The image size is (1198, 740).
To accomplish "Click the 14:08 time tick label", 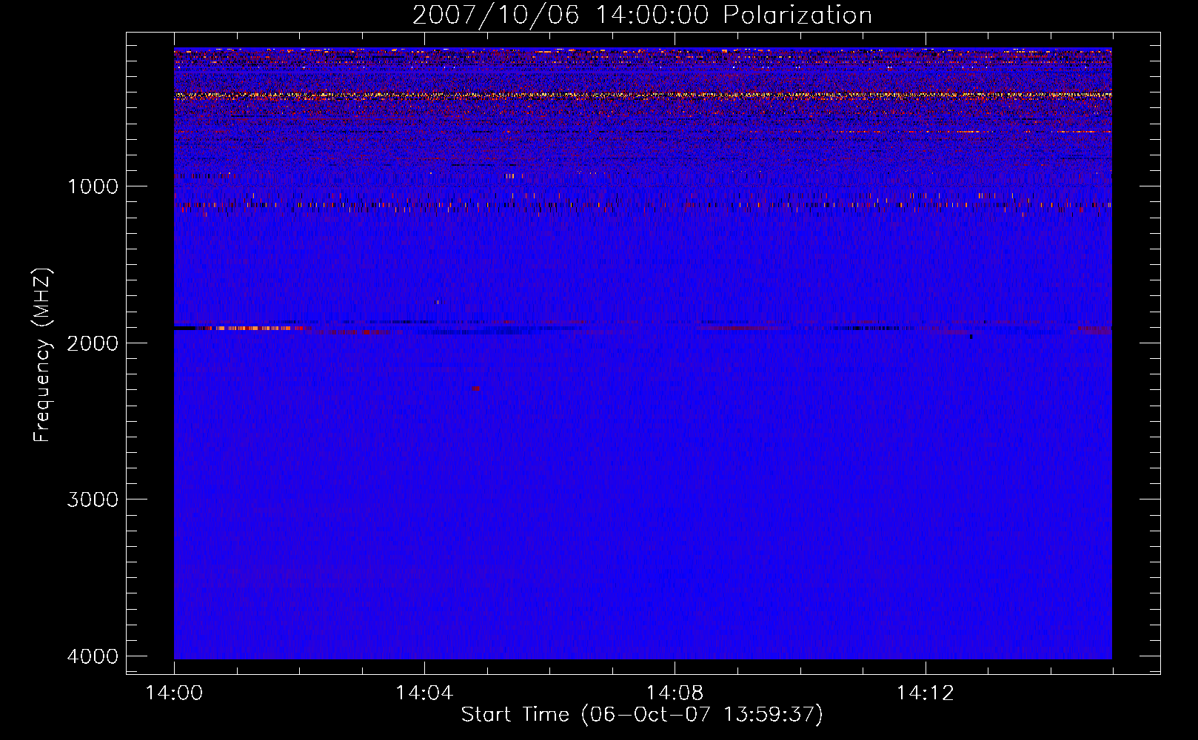I will tap(675, 693).
